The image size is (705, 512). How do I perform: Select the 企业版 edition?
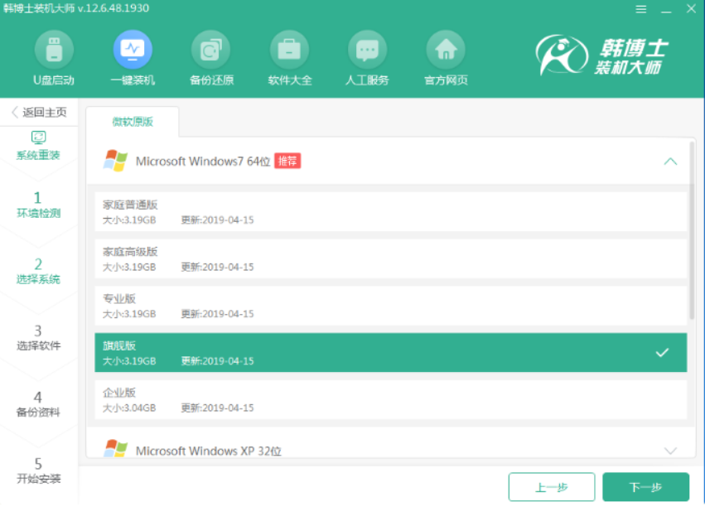click(391, 399)
